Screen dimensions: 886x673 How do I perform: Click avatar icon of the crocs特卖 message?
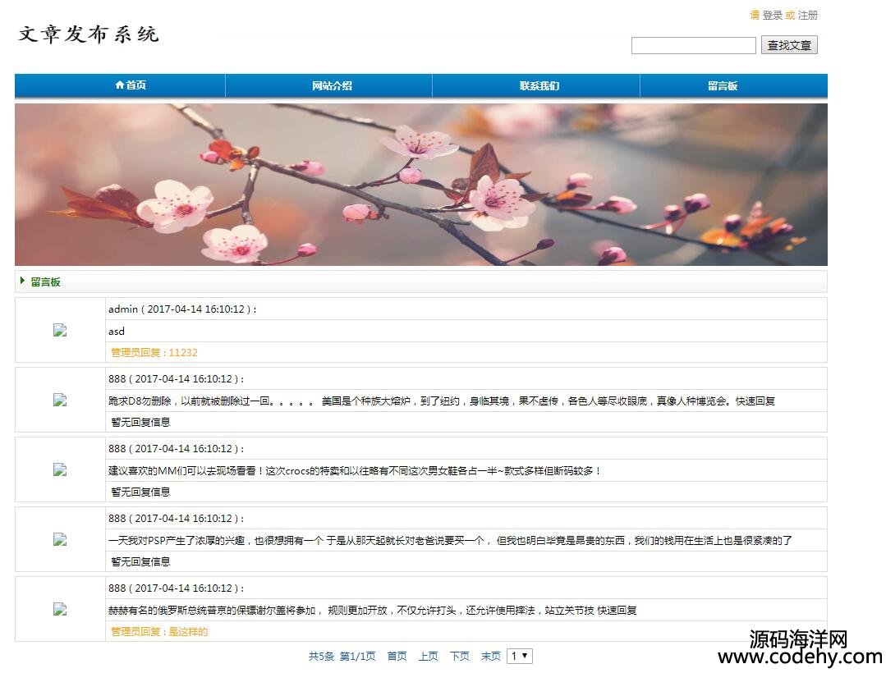click(60, 469)
